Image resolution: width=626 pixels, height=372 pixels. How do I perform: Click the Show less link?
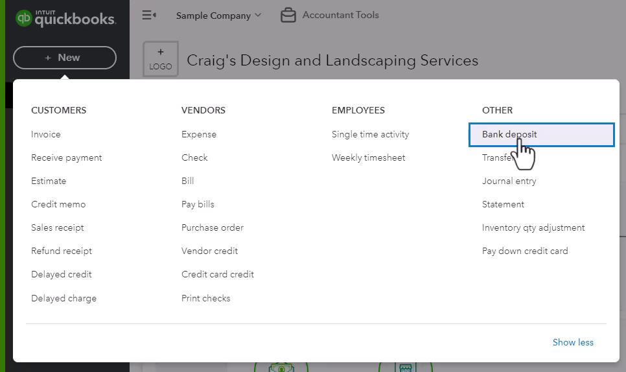click(573, 342)
